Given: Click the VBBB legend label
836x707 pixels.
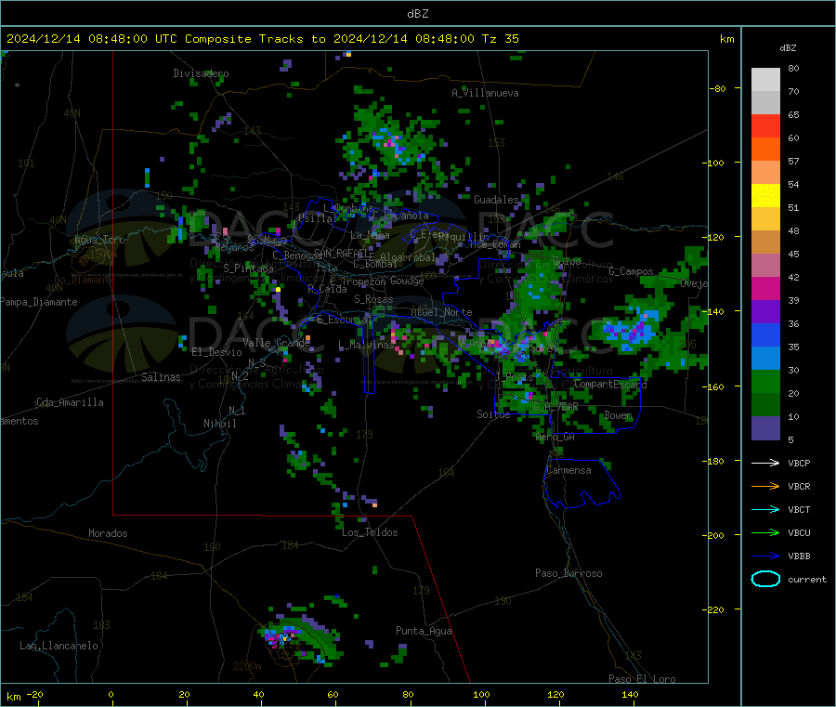Looking at the screenshot, I should point(799,556).
